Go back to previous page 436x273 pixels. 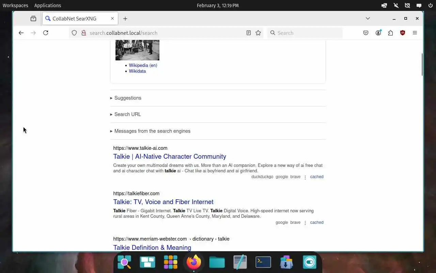pos(21,33)
